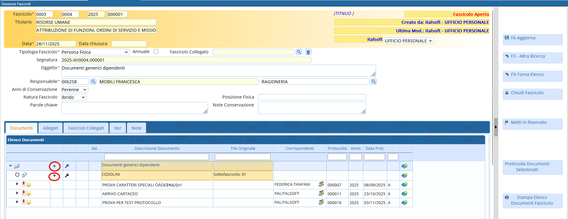Tick the Annuale checkbox

point(156,52)
